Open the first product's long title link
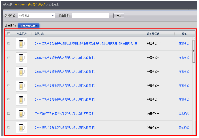Screen dimensions: 199x138 (x=87, y=44)
